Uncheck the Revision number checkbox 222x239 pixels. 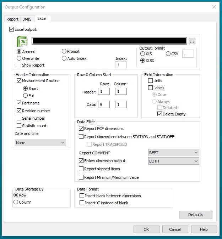[19, 111]
